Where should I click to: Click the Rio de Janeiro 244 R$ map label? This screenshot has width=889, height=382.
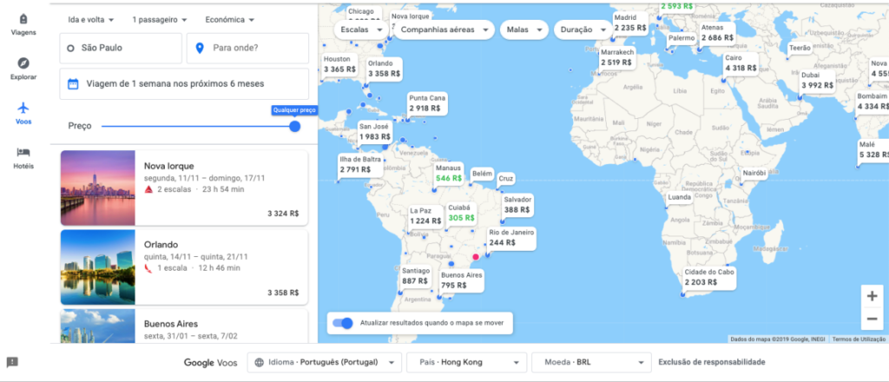tap(510, 238)
